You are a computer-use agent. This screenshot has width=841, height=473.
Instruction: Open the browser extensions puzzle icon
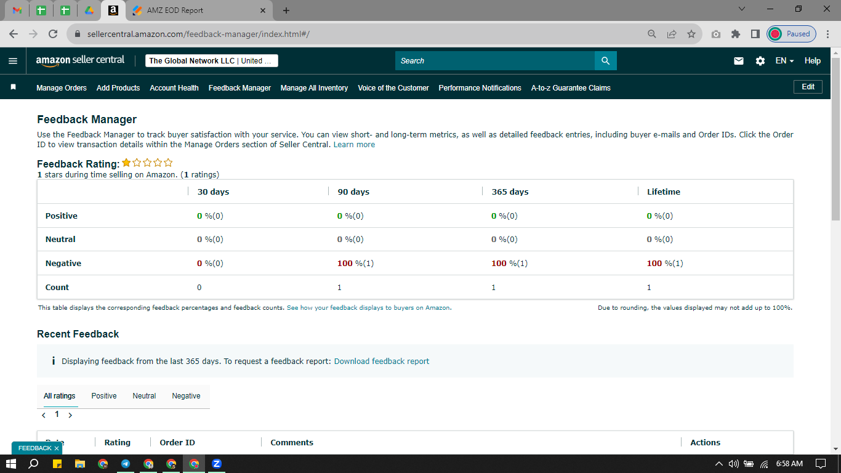tap(735, 34)
